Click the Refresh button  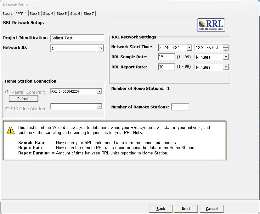point(24,98)
